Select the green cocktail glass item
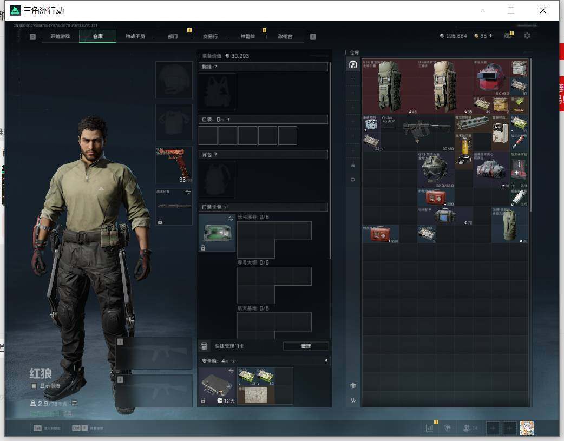 tap(519, 105)
